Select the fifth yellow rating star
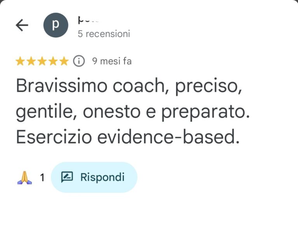Screen dimensions: 298x245 pos(64,61)
